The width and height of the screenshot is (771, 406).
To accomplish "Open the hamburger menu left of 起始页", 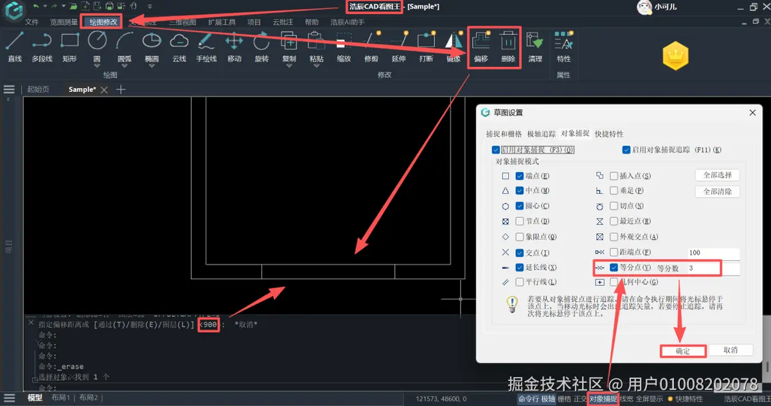I will click(x=9, y=89).
